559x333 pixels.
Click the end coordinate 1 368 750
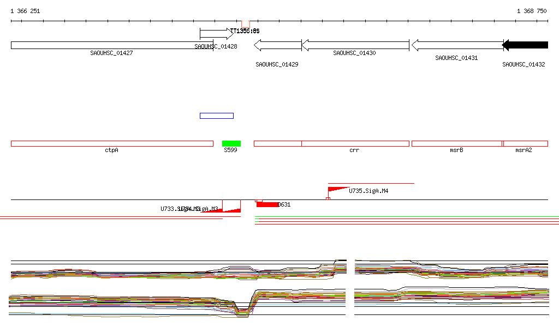532,11
